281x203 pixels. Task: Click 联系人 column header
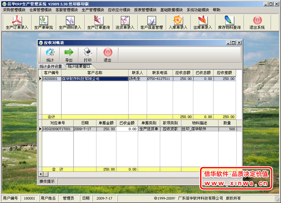pyautogui.click(x=137, y=73)
